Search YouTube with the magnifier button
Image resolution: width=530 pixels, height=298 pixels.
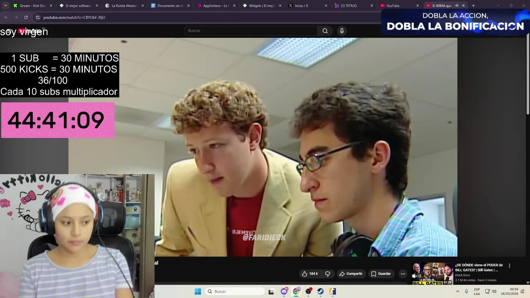pos(325,31)
